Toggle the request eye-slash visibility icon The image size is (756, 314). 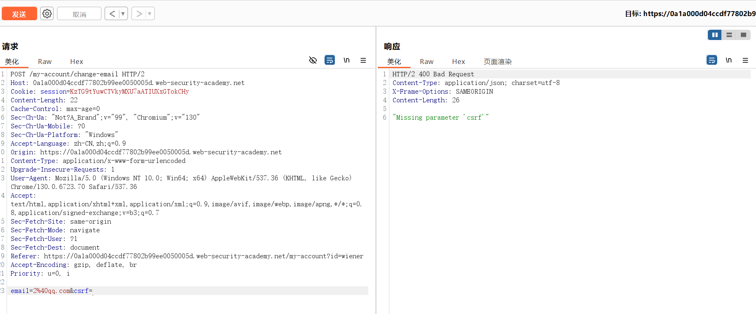tap(313, 60)
